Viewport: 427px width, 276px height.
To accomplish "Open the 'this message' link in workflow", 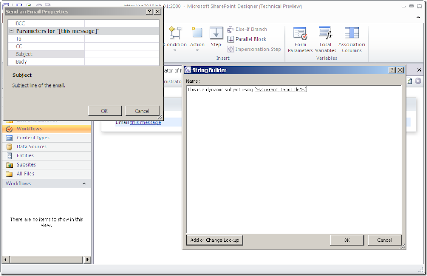I will point(145,122).
